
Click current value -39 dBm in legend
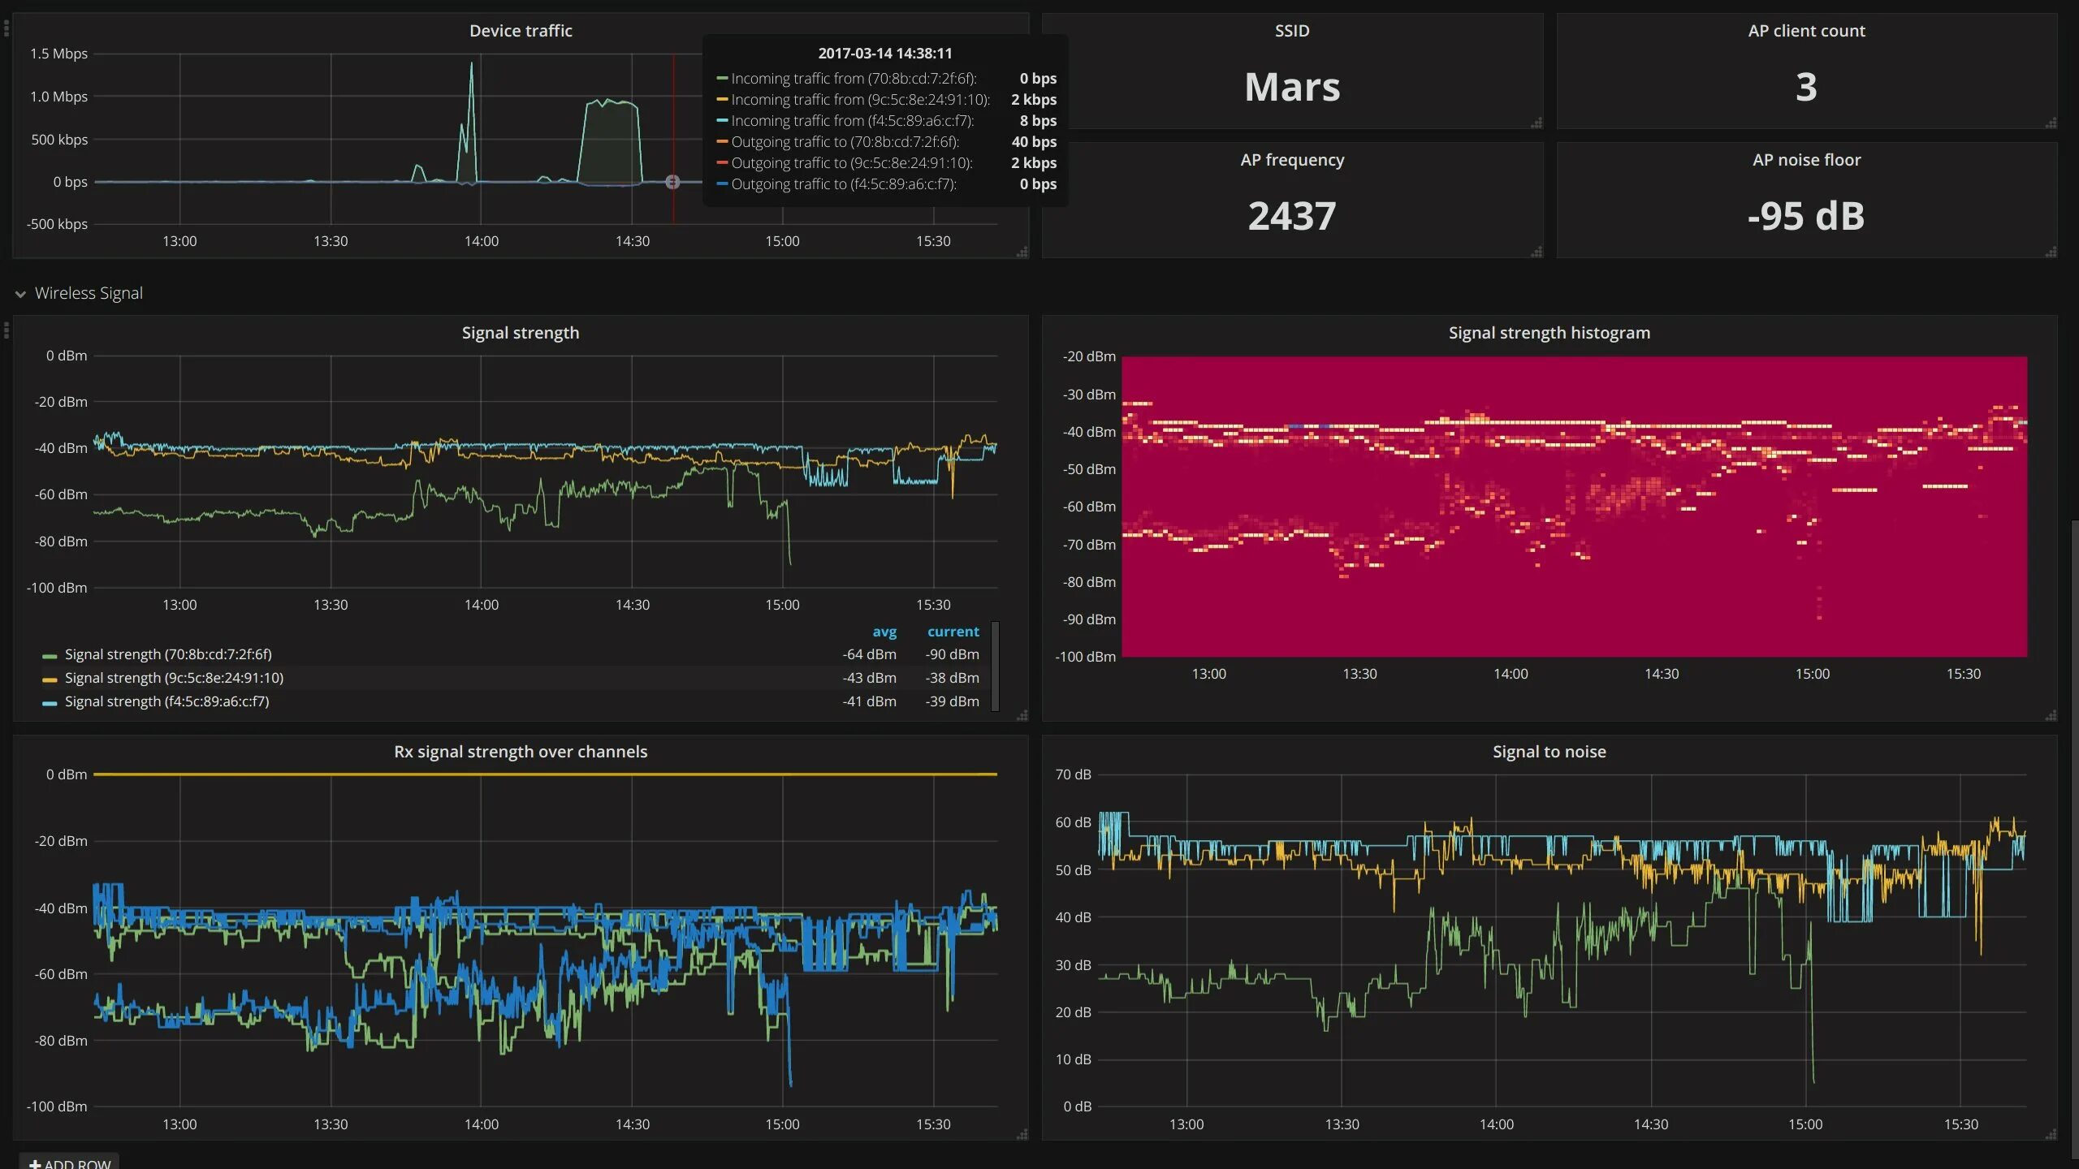click(952, 701)
